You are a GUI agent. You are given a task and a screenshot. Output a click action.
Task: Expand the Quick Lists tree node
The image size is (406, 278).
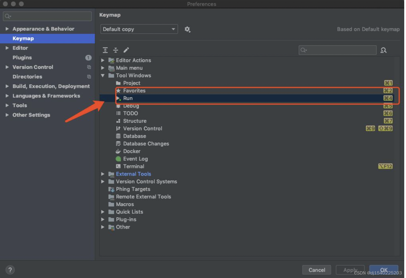click(x=103, y=212)
